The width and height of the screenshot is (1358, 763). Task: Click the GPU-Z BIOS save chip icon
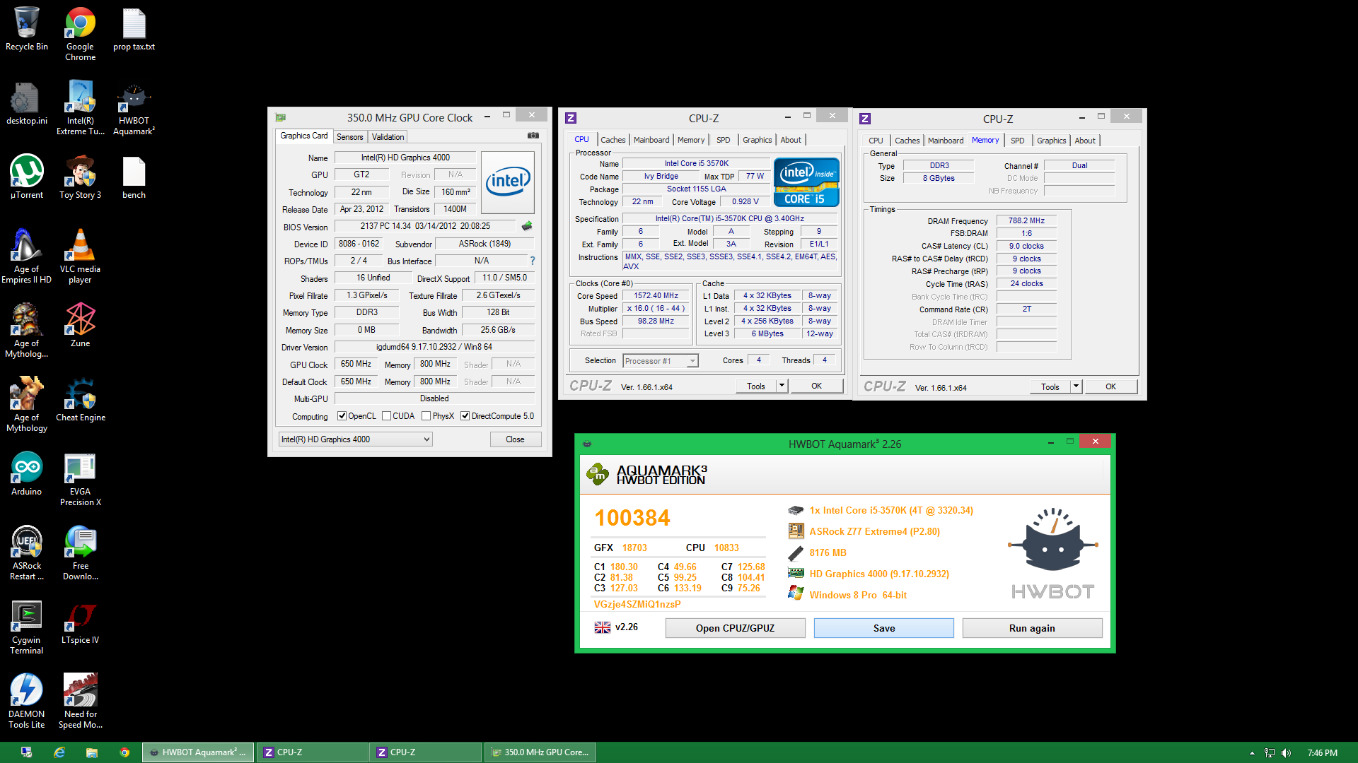click(x=527, y=226)
